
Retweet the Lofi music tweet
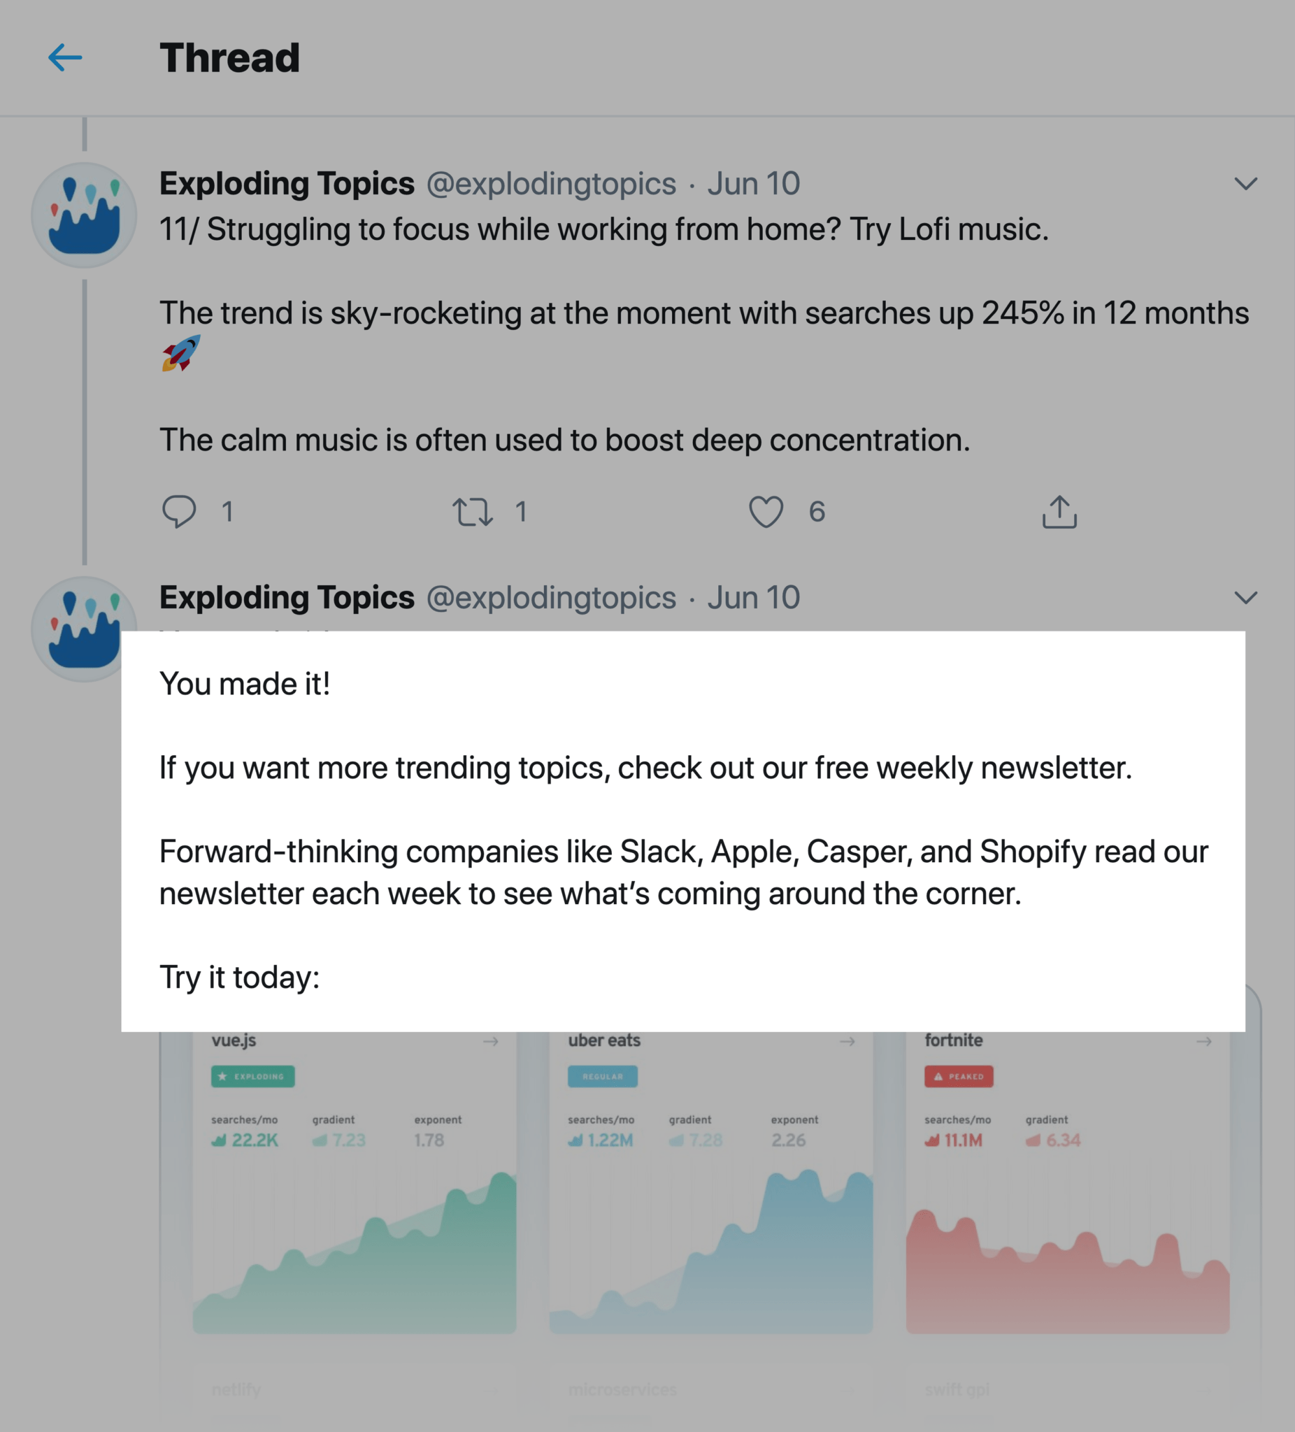point(473,511)
